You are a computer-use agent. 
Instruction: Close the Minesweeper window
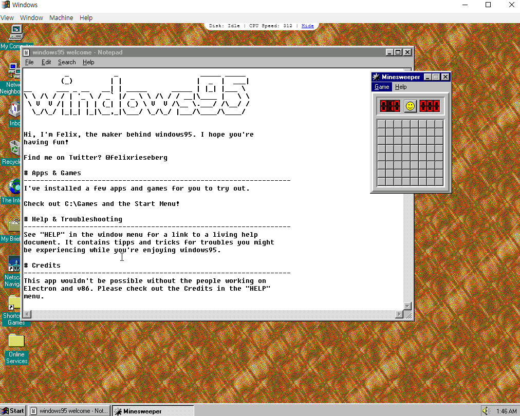tap(445, 77)
